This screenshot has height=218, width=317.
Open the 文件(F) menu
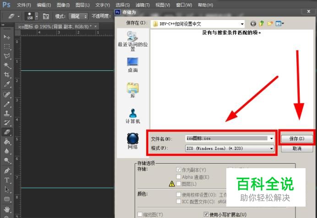[x=24, y=5]
